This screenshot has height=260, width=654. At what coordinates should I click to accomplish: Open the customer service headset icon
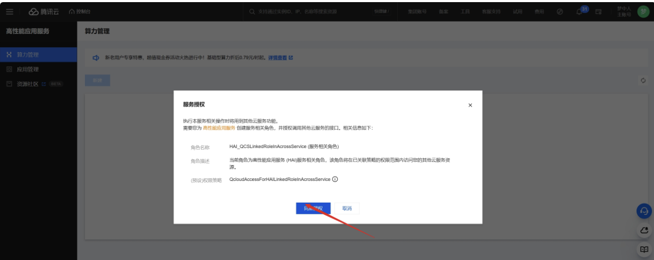pyautogui.click(x=644, y=211)
